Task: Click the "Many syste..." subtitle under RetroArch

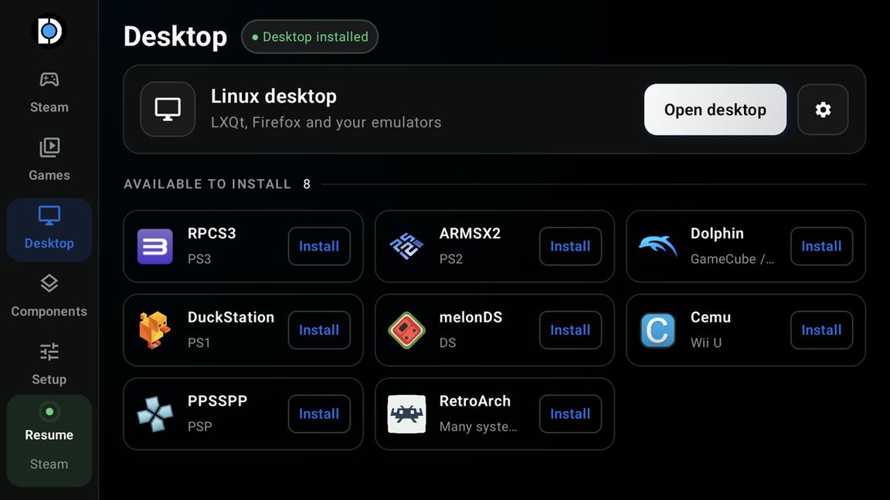Action: pyautogui.click(x=478, y=427)
